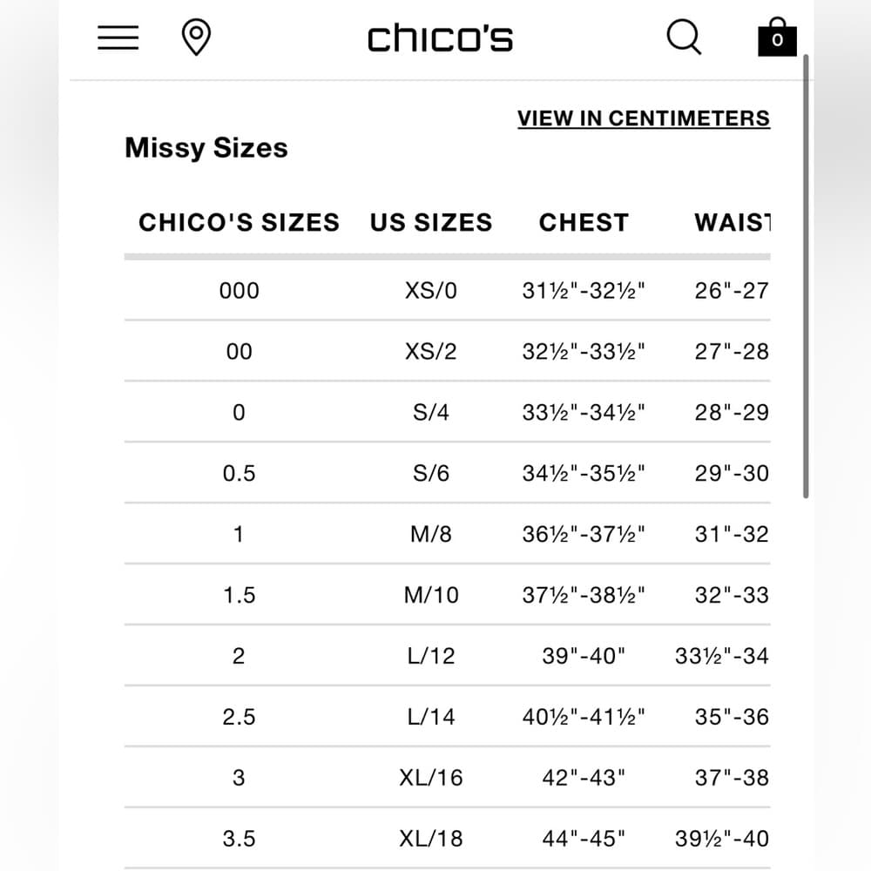Viewport: 871px width, 871px height.
Task: Click the Missy Sizes heading
Action: [x=206, y=148]
